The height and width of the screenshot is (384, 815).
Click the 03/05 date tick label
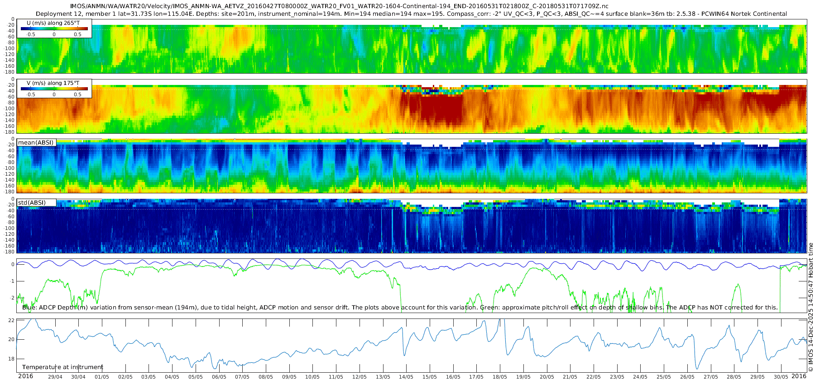149,377
